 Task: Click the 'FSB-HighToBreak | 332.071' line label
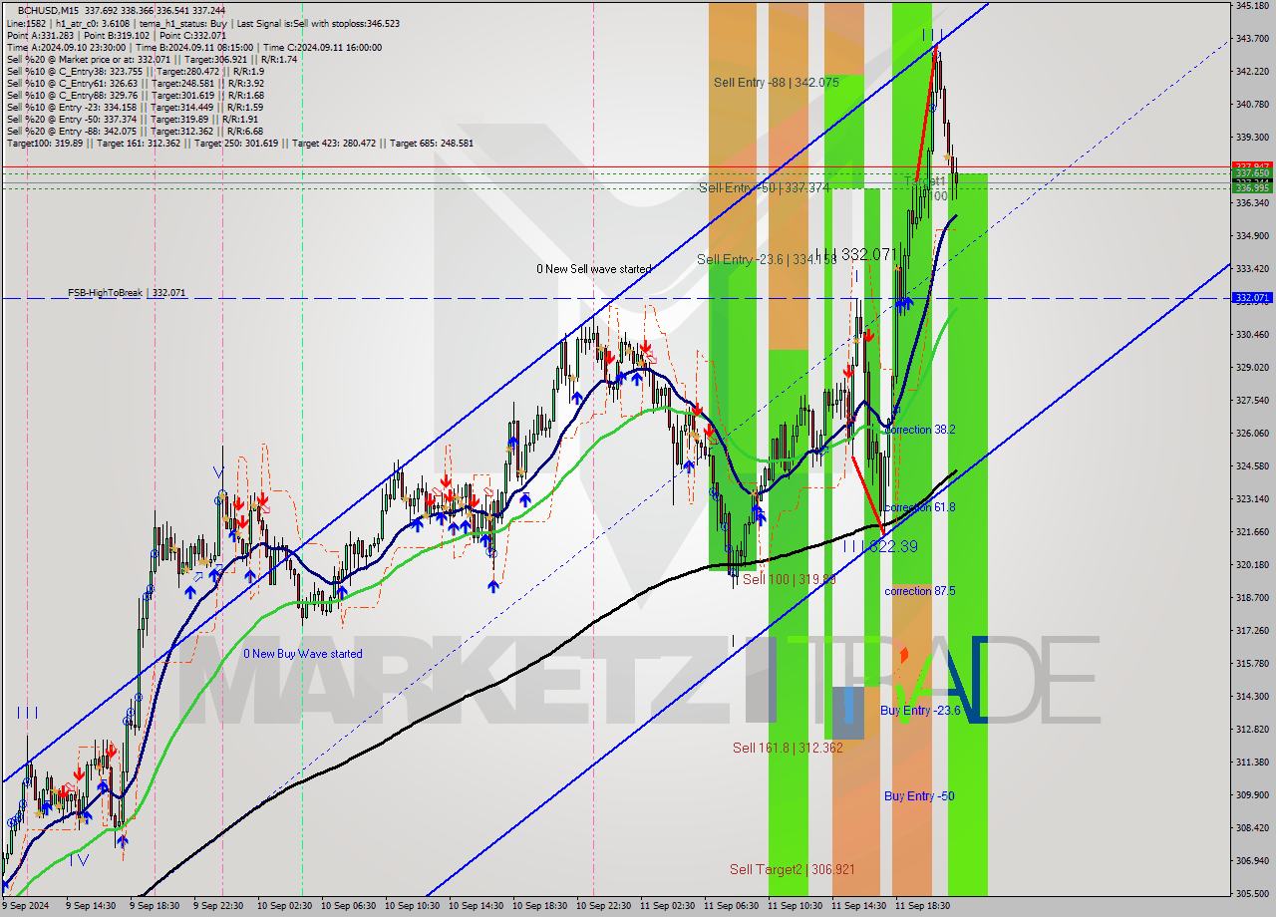click(x=127, y=293)
